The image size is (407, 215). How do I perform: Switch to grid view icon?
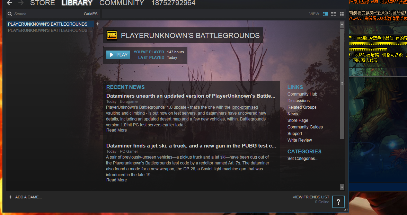click(x=342, y=14)
